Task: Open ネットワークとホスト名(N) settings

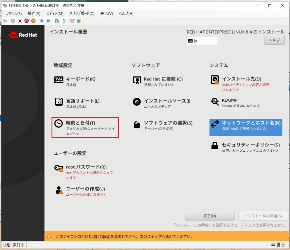Action: tap(246, 128)
